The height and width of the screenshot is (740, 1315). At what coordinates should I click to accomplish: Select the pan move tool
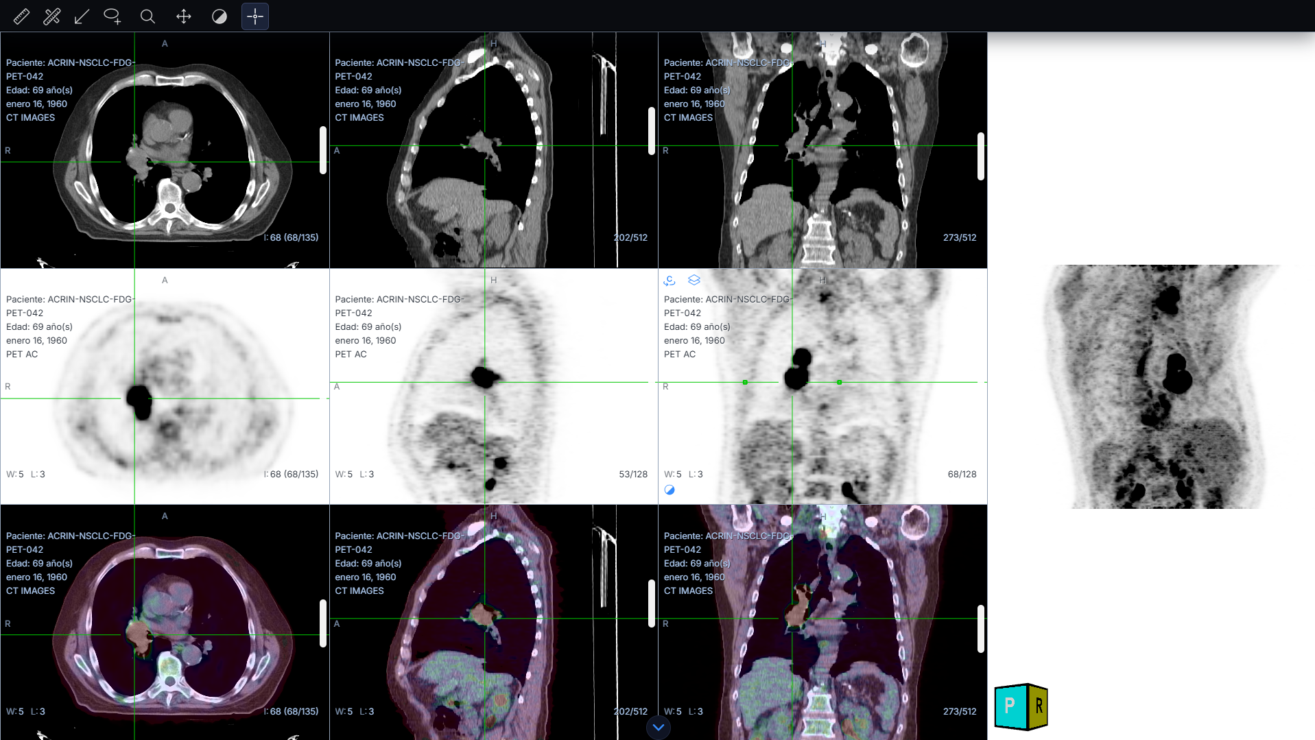tap(184, 16)
